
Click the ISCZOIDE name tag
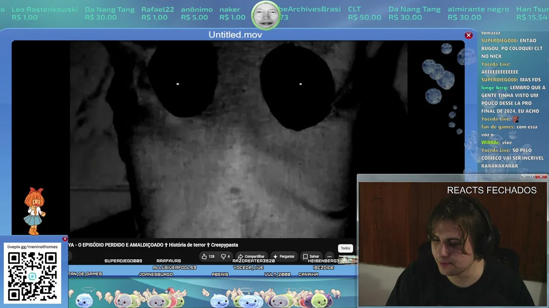[x=323, y=268]
